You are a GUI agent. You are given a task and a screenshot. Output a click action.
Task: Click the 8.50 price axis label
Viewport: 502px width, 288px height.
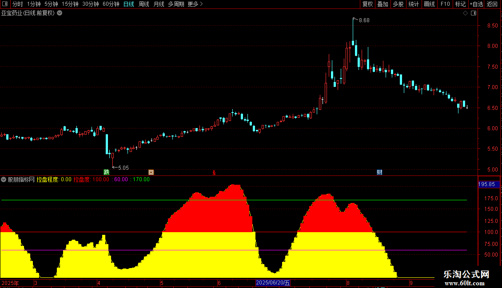492,26
